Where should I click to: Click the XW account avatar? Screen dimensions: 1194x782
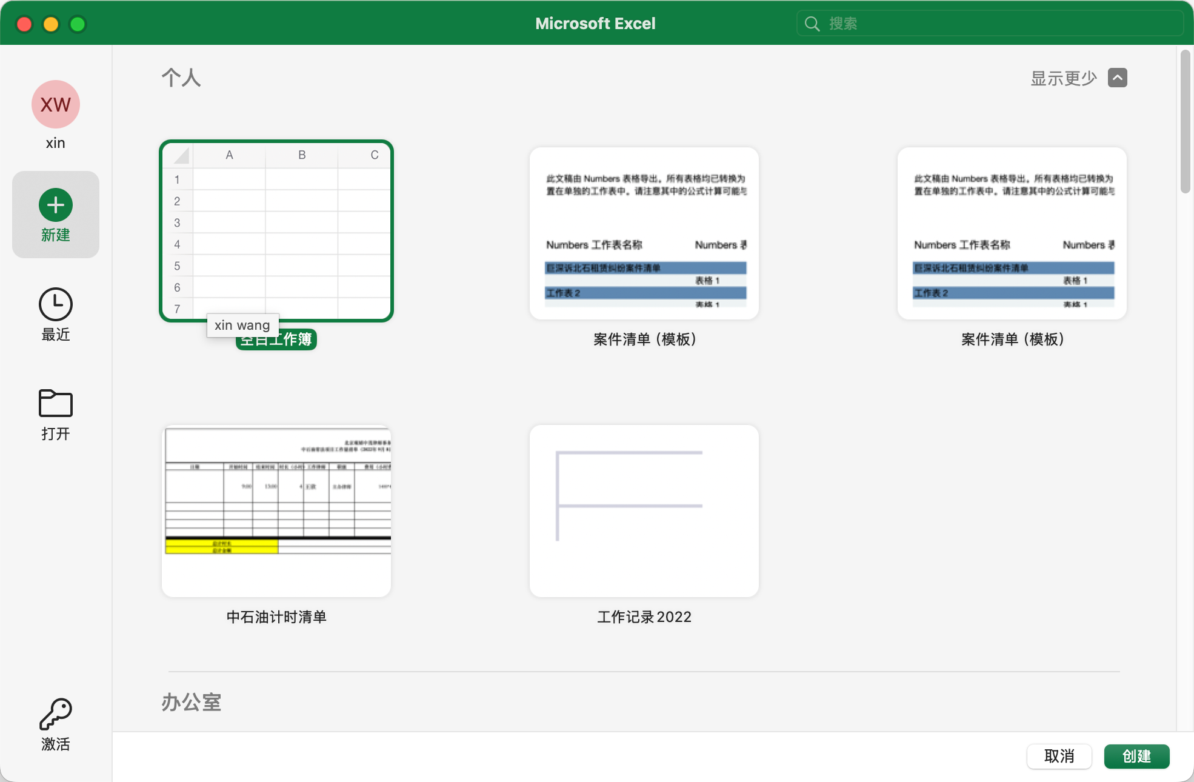pos(55,104)
